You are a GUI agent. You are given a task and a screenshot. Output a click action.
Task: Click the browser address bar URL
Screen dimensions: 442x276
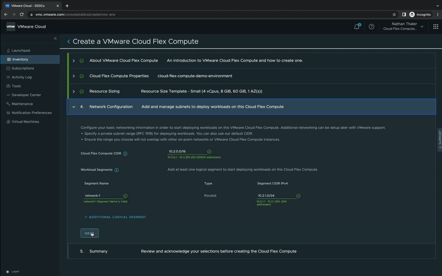pos(75,14)
